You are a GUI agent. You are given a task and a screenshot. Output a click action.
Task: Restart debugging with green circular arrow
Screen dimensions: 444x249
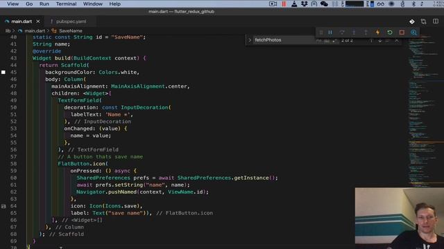point(390,33)
